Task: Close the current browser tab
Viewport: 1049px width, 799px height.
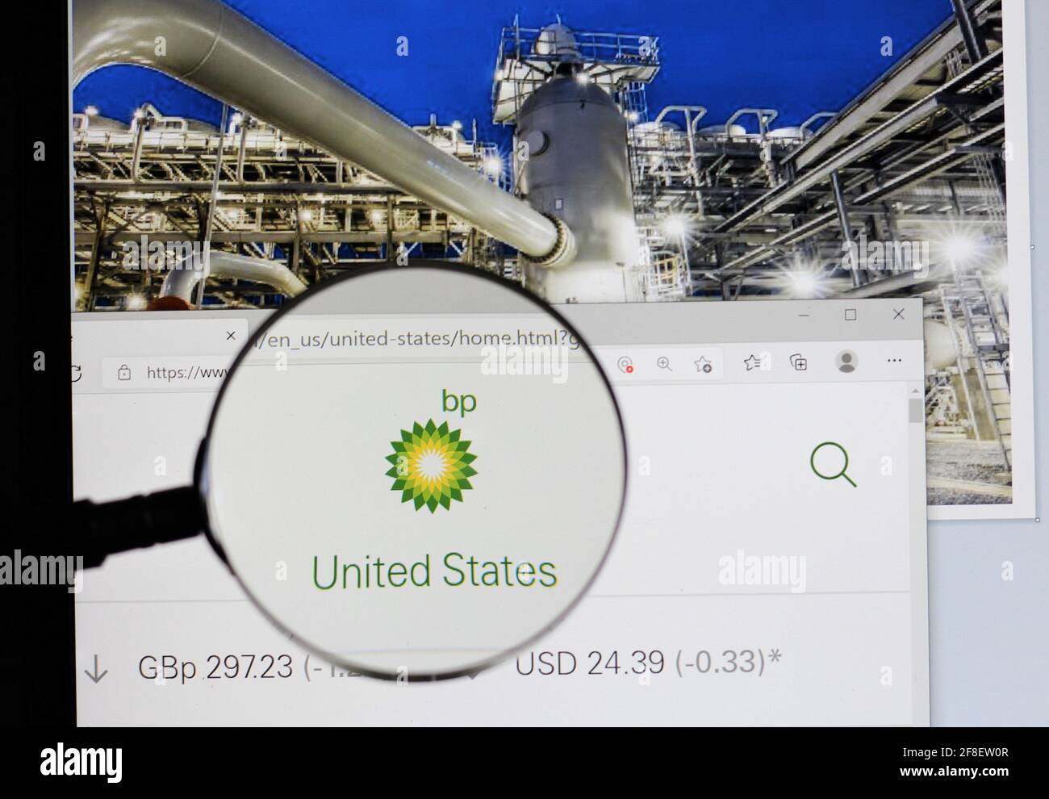Action: point(231,335)
